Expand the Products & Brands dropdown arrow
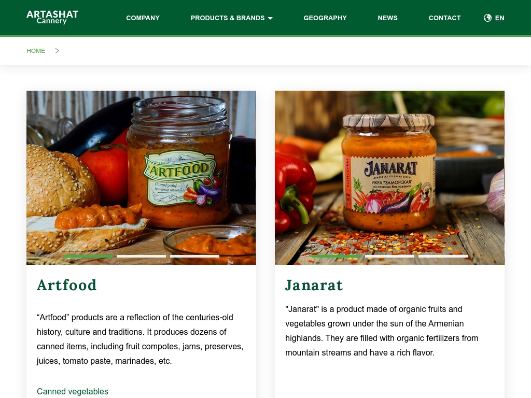The width and height of the screenshot is (531, 398). tap(270, 18)
